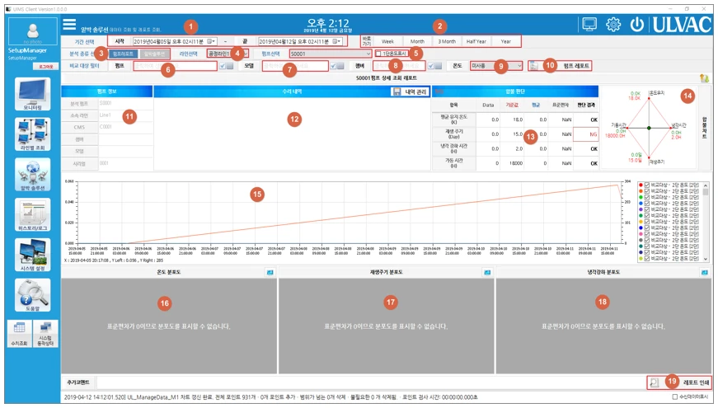Click the report icon left of 펌프 레포트

point(534,66)
